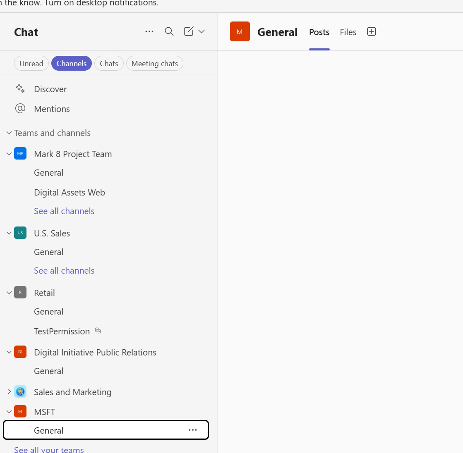Start a new chat with compose icon
Screen dimensions: 463x453
pyautogui.click(x=189, y=31)
